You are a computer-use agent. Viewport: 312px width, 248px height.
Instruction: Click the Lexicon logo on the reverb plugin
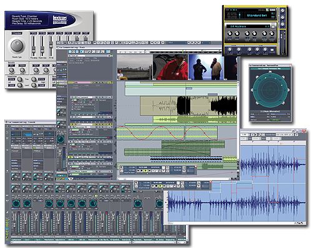point(60,20)
